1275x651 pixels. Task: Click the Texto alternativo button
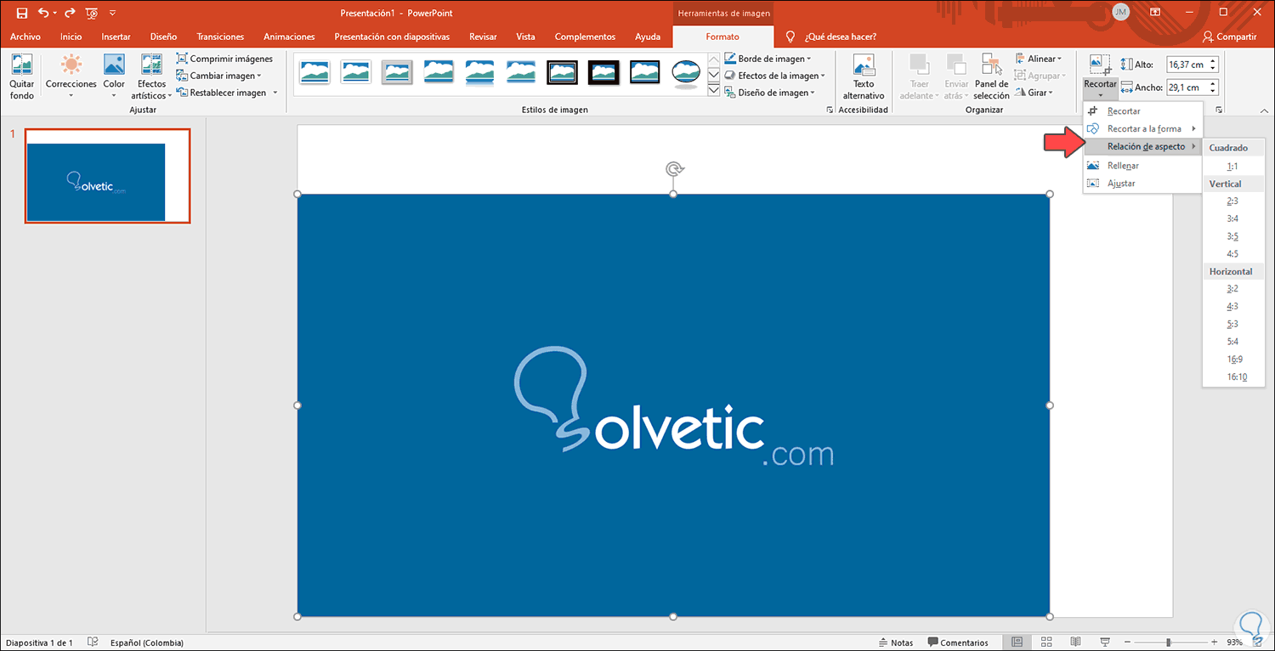click(x=864, y=76)
